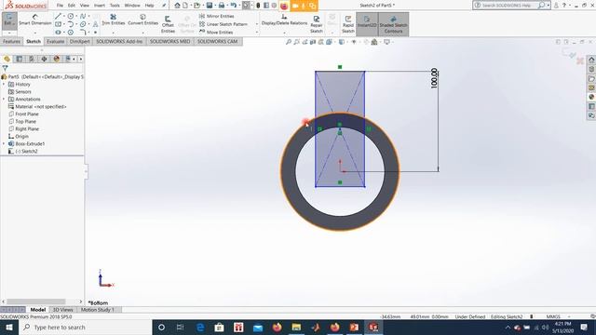Open the Exit Sketch dropdown arrow
This screenshot has width=596, height=335.
tap(8, 33)
